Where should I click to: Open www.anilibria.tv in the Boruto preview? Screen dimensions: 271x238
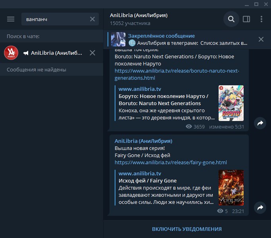pyautogui.click(x=140, y=89)
